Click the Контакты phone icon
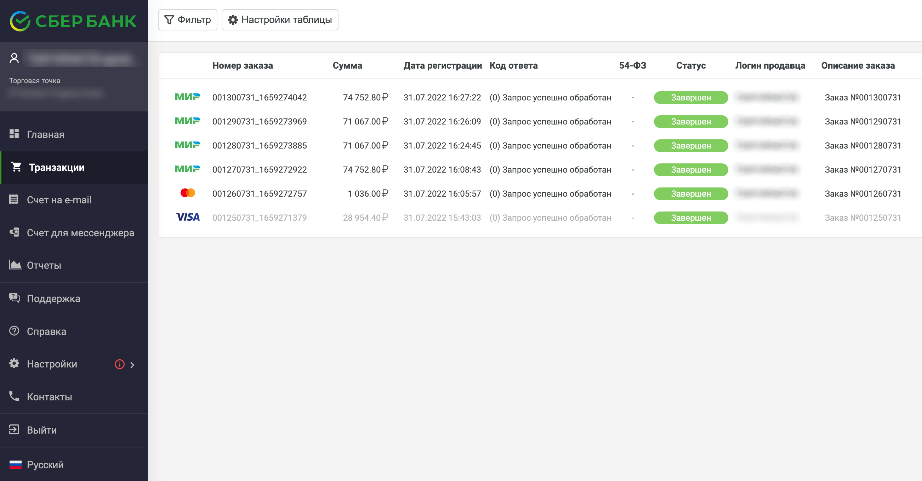This screenshot has height=481, width=922. pyautogui.click(x=14, y=396)
